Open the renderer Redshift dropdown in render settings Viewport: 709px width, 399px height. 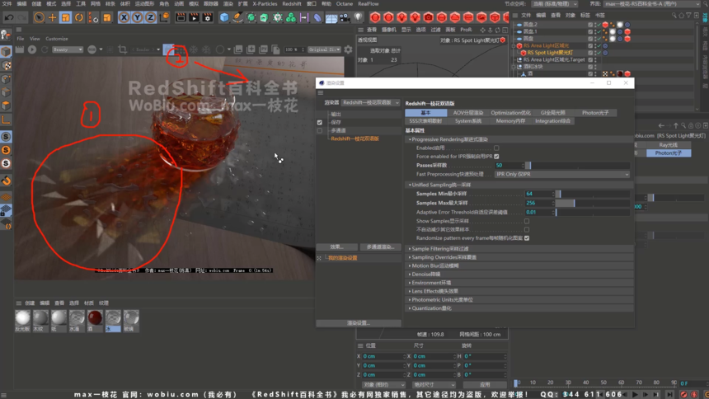point(370,103)
